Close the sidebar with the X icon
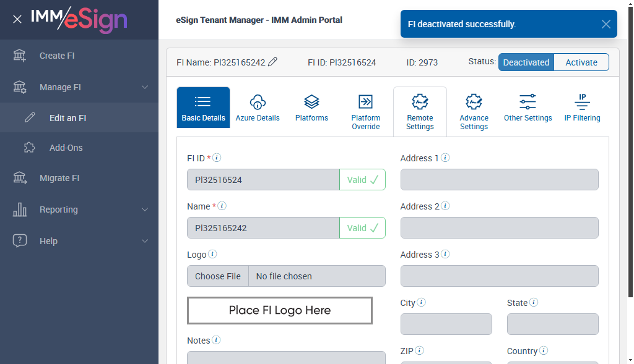Viewport: 634px width, 364px height. [17, 19]
